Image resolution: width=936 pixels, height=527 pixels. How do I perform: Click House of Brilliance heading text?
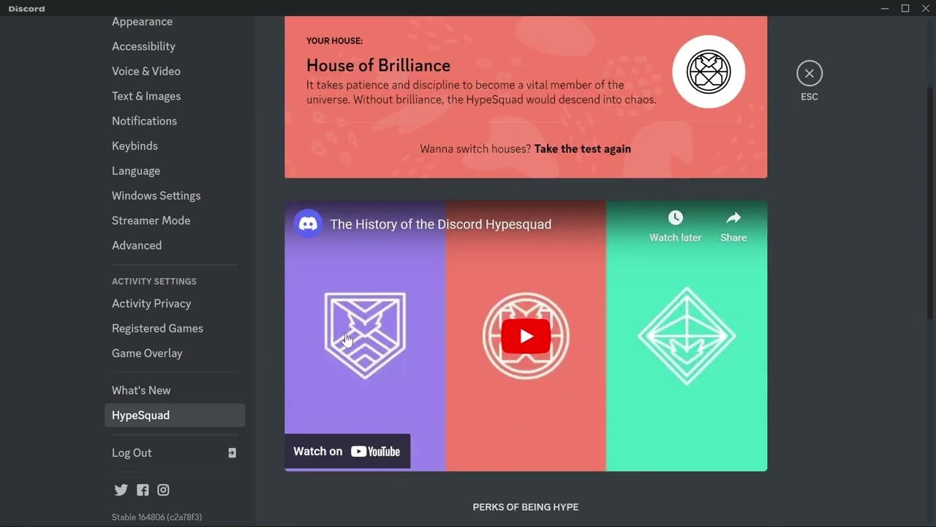[378, 65]
